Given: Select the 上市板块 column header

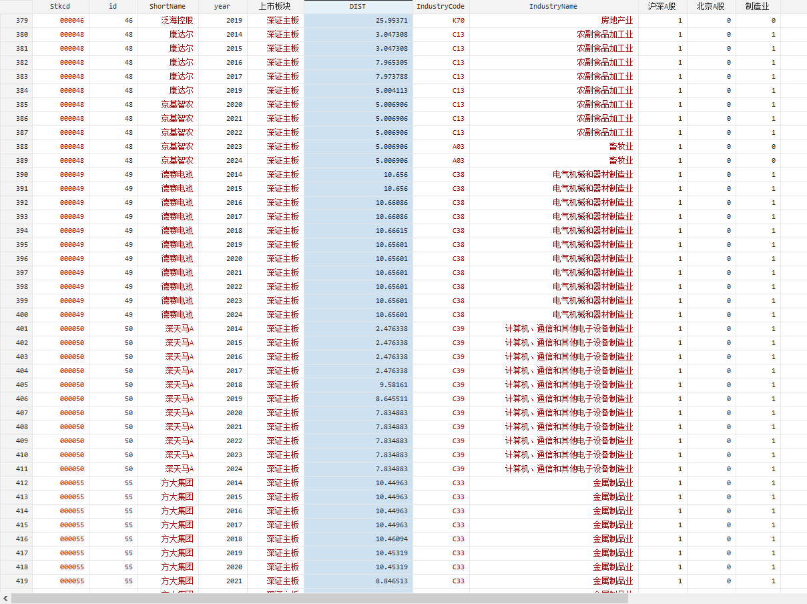Looking at the screenshot, I should [275, 6].
